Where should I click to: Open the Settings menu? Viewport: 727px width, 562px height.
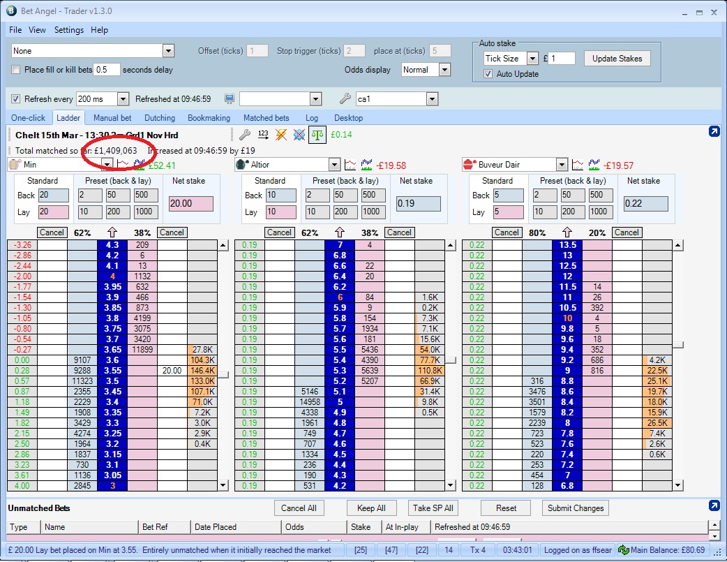(x=68, y=30)
